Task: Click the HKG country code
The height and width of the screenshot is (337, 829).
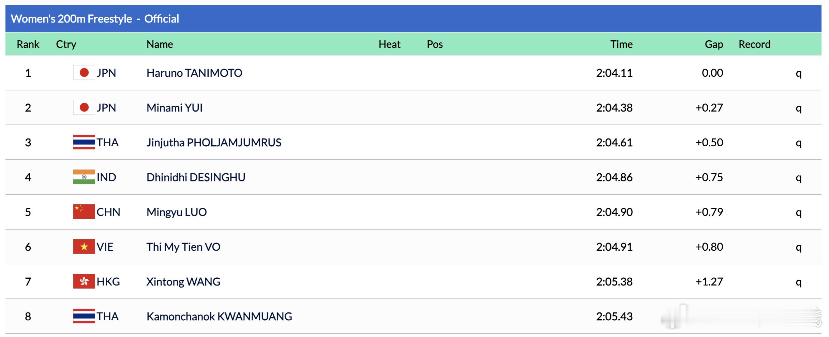Action: (x=108, y=282)
